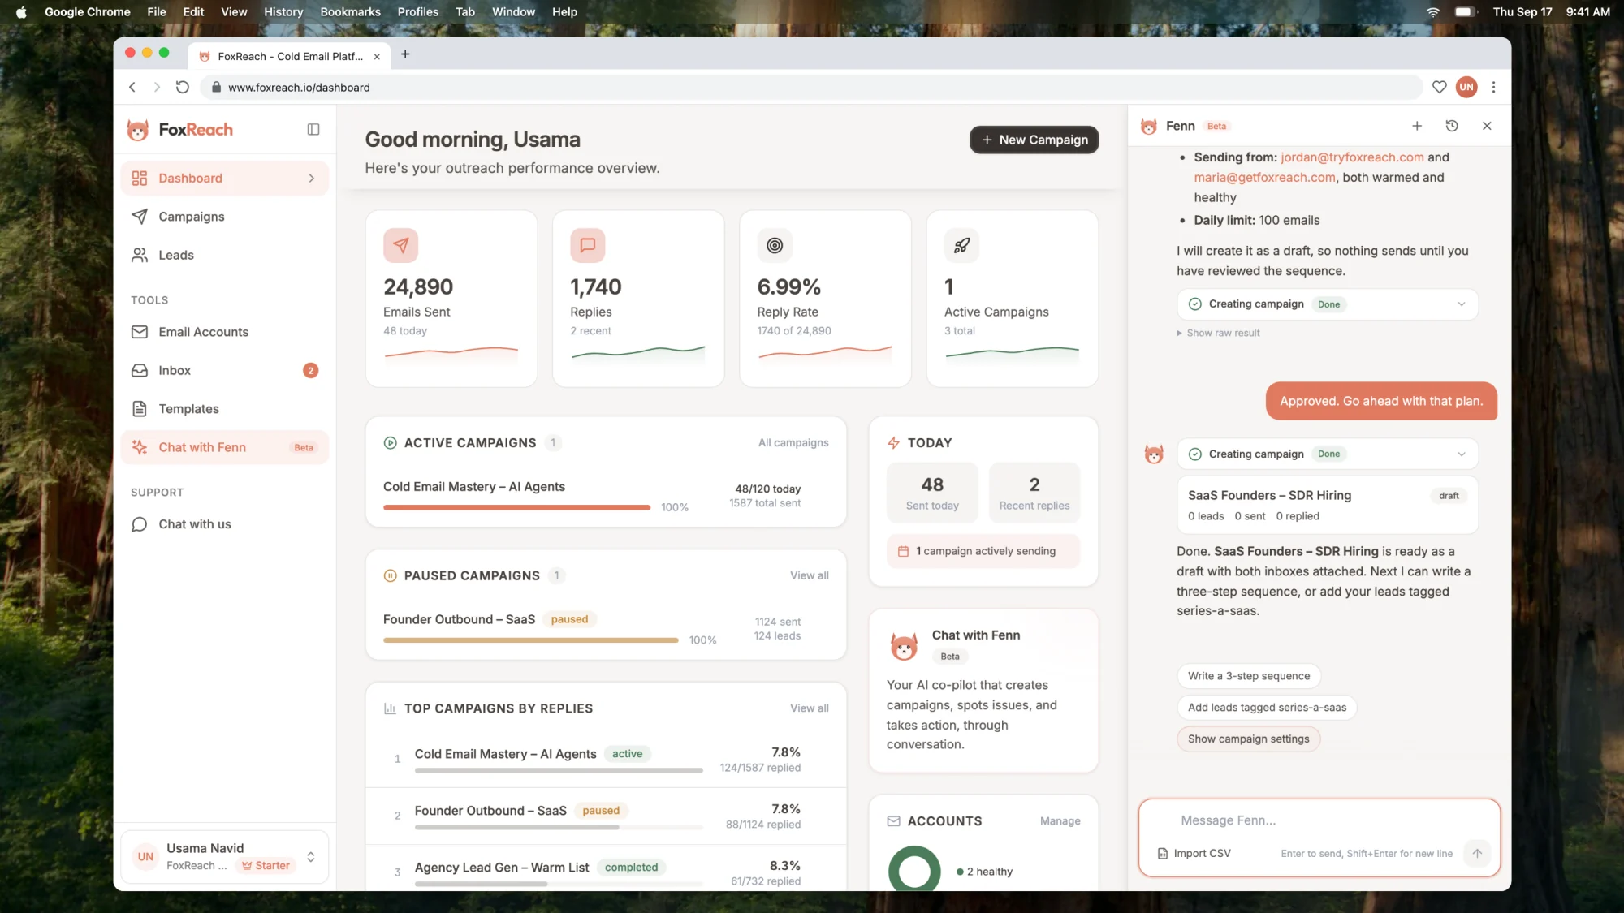Click the Accounts envelope icon
1624x913 pixels.
pyautogui.click(x=893, y=821)
